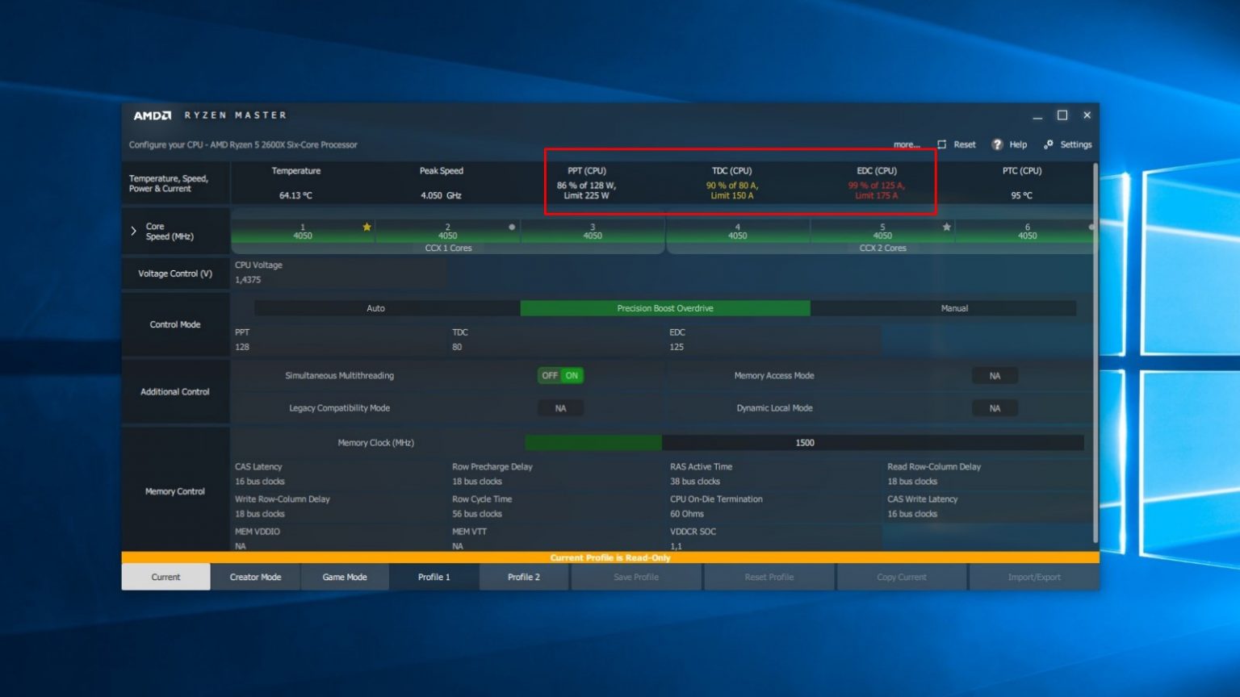Click the gold star on core 1

(x=367, y=227)
